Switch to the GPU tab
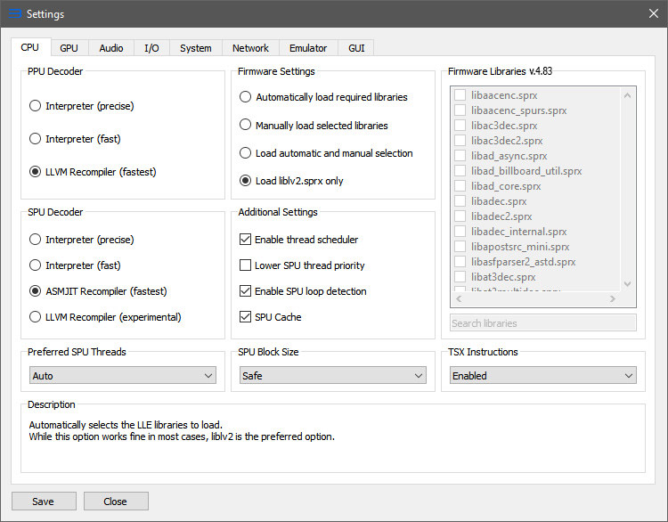The height and width of the screenshot is (522, 668). click(x=69, y=48)
